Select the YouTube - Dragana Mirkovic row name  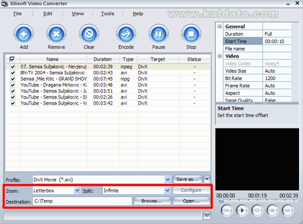coord(54,85)
